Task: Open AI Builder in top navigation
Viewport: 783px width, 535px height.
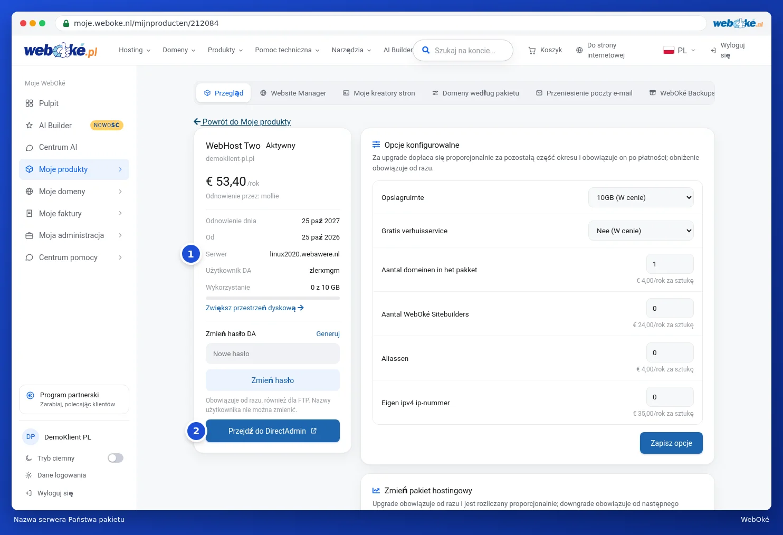Action: coord(398,50)
